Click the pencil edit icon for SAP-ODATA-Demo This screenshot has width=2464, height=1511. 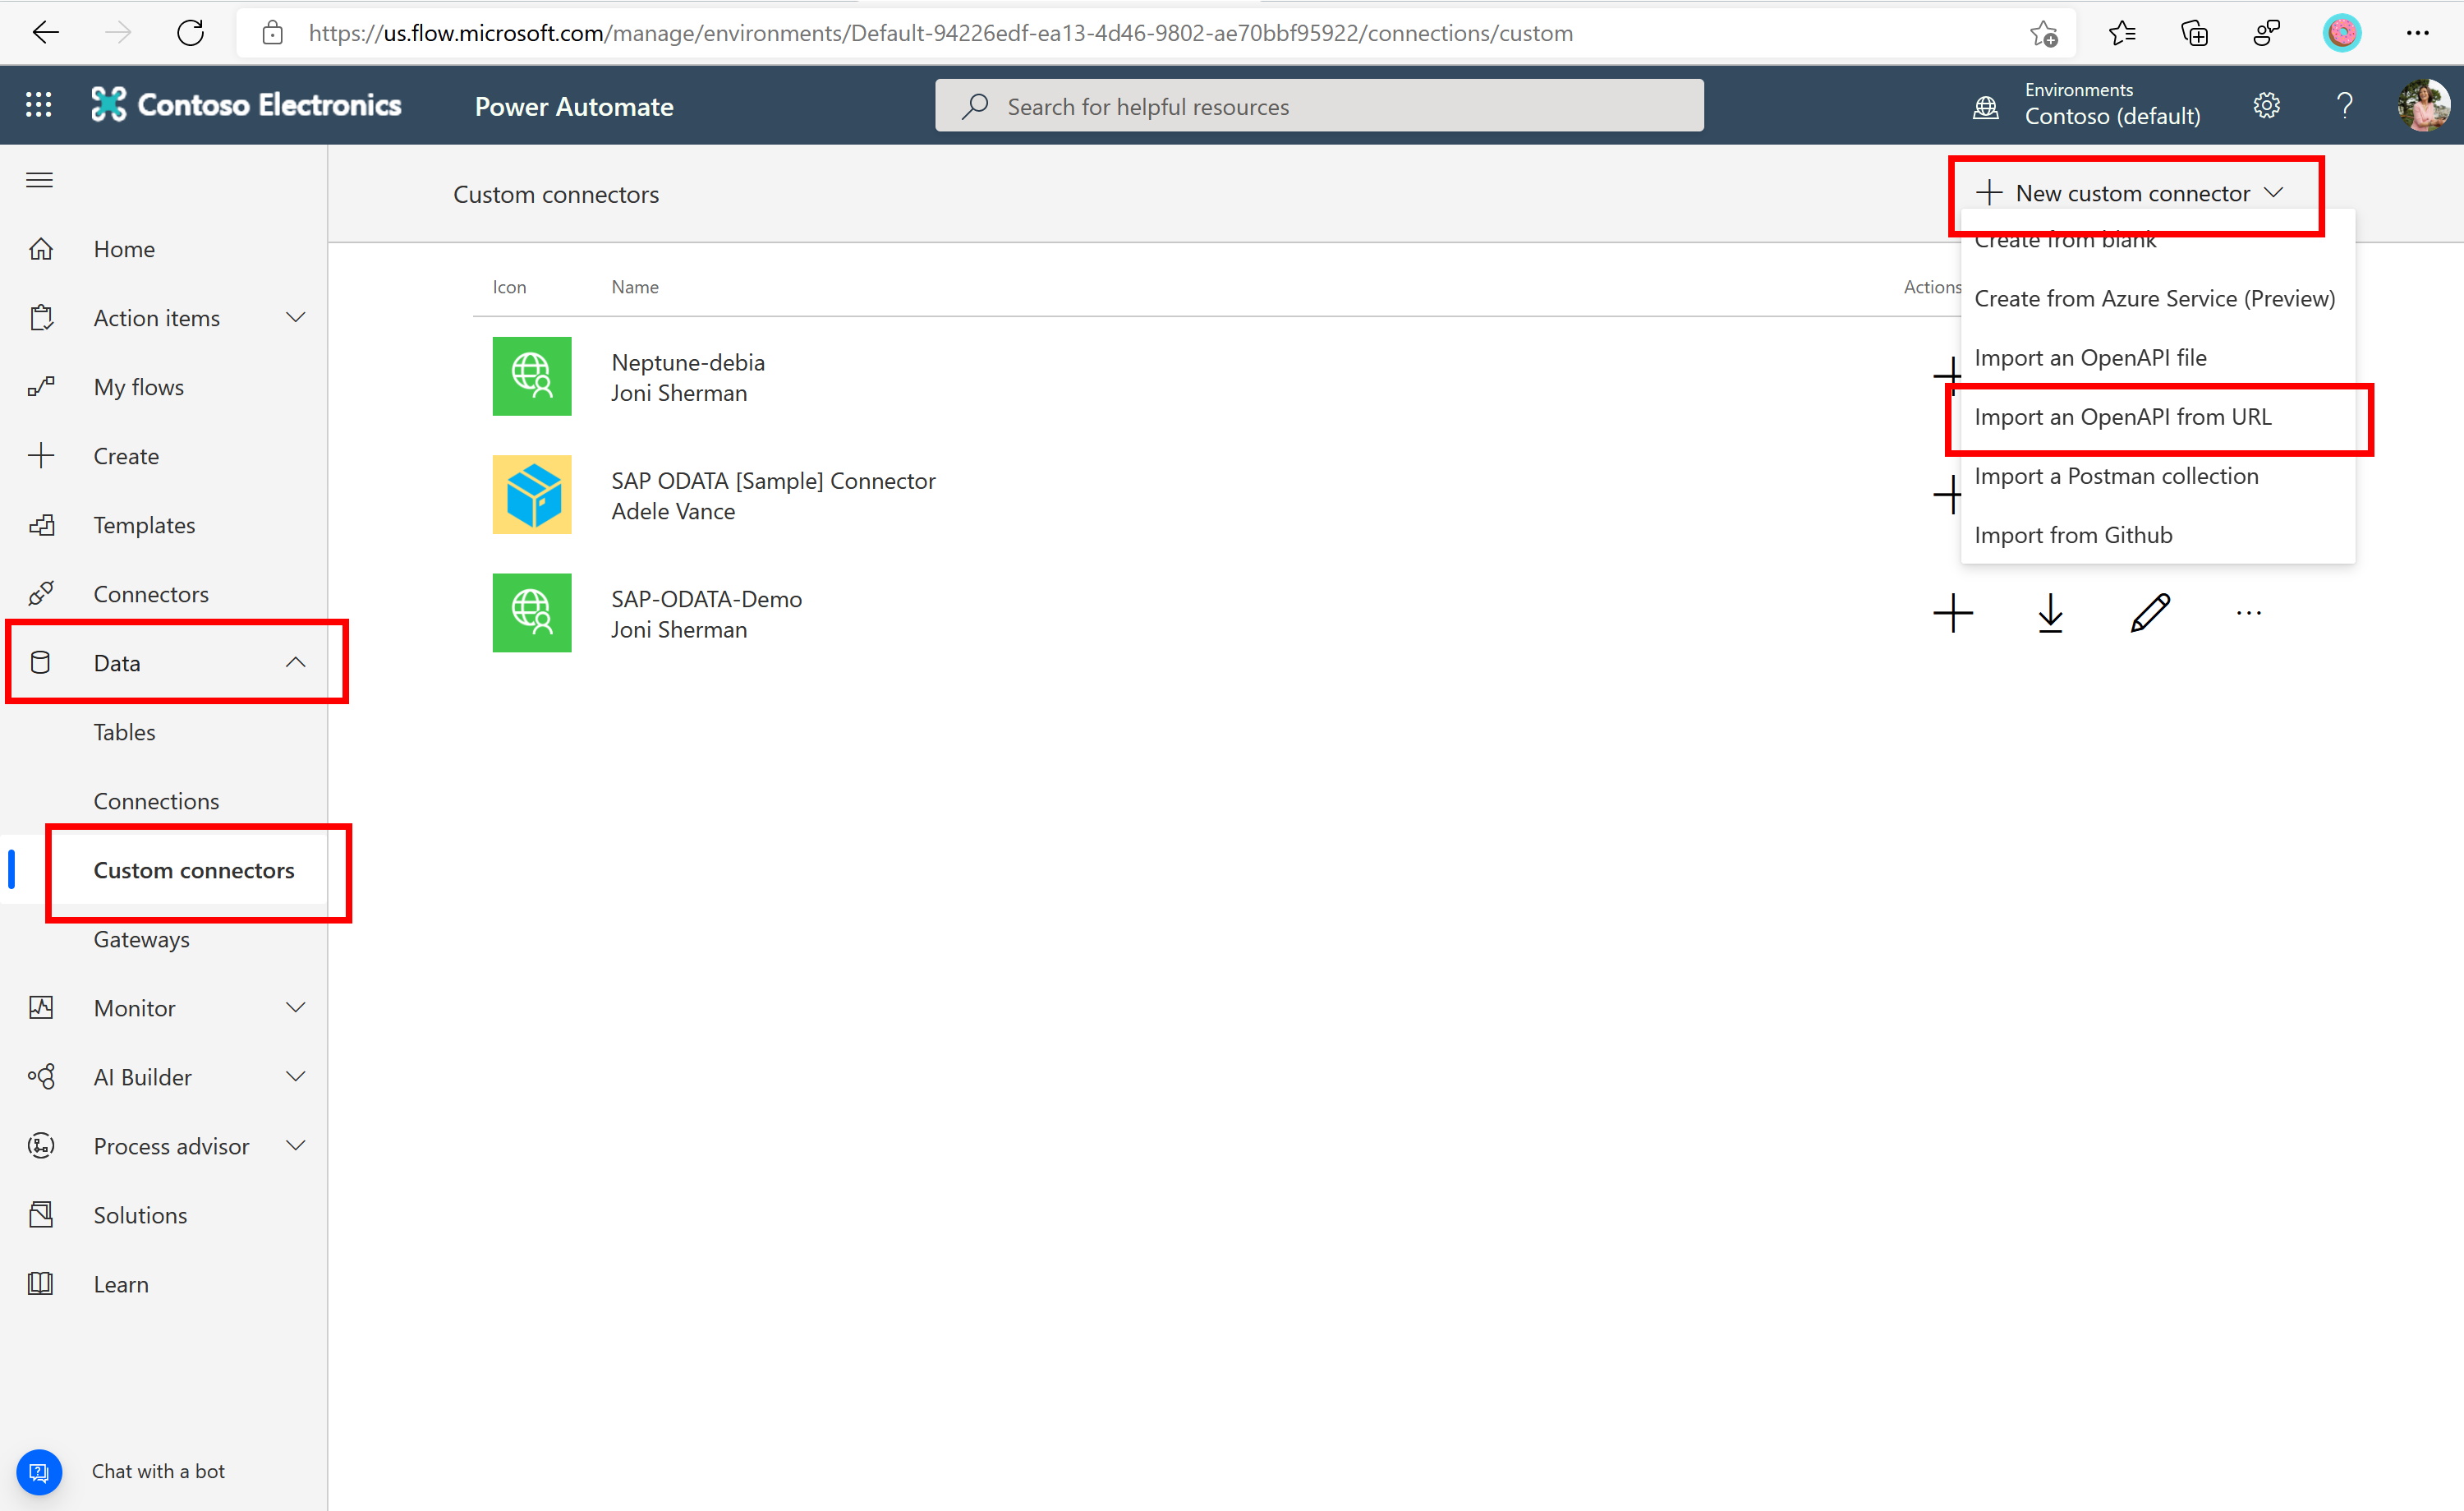[x=2150, y=614]
